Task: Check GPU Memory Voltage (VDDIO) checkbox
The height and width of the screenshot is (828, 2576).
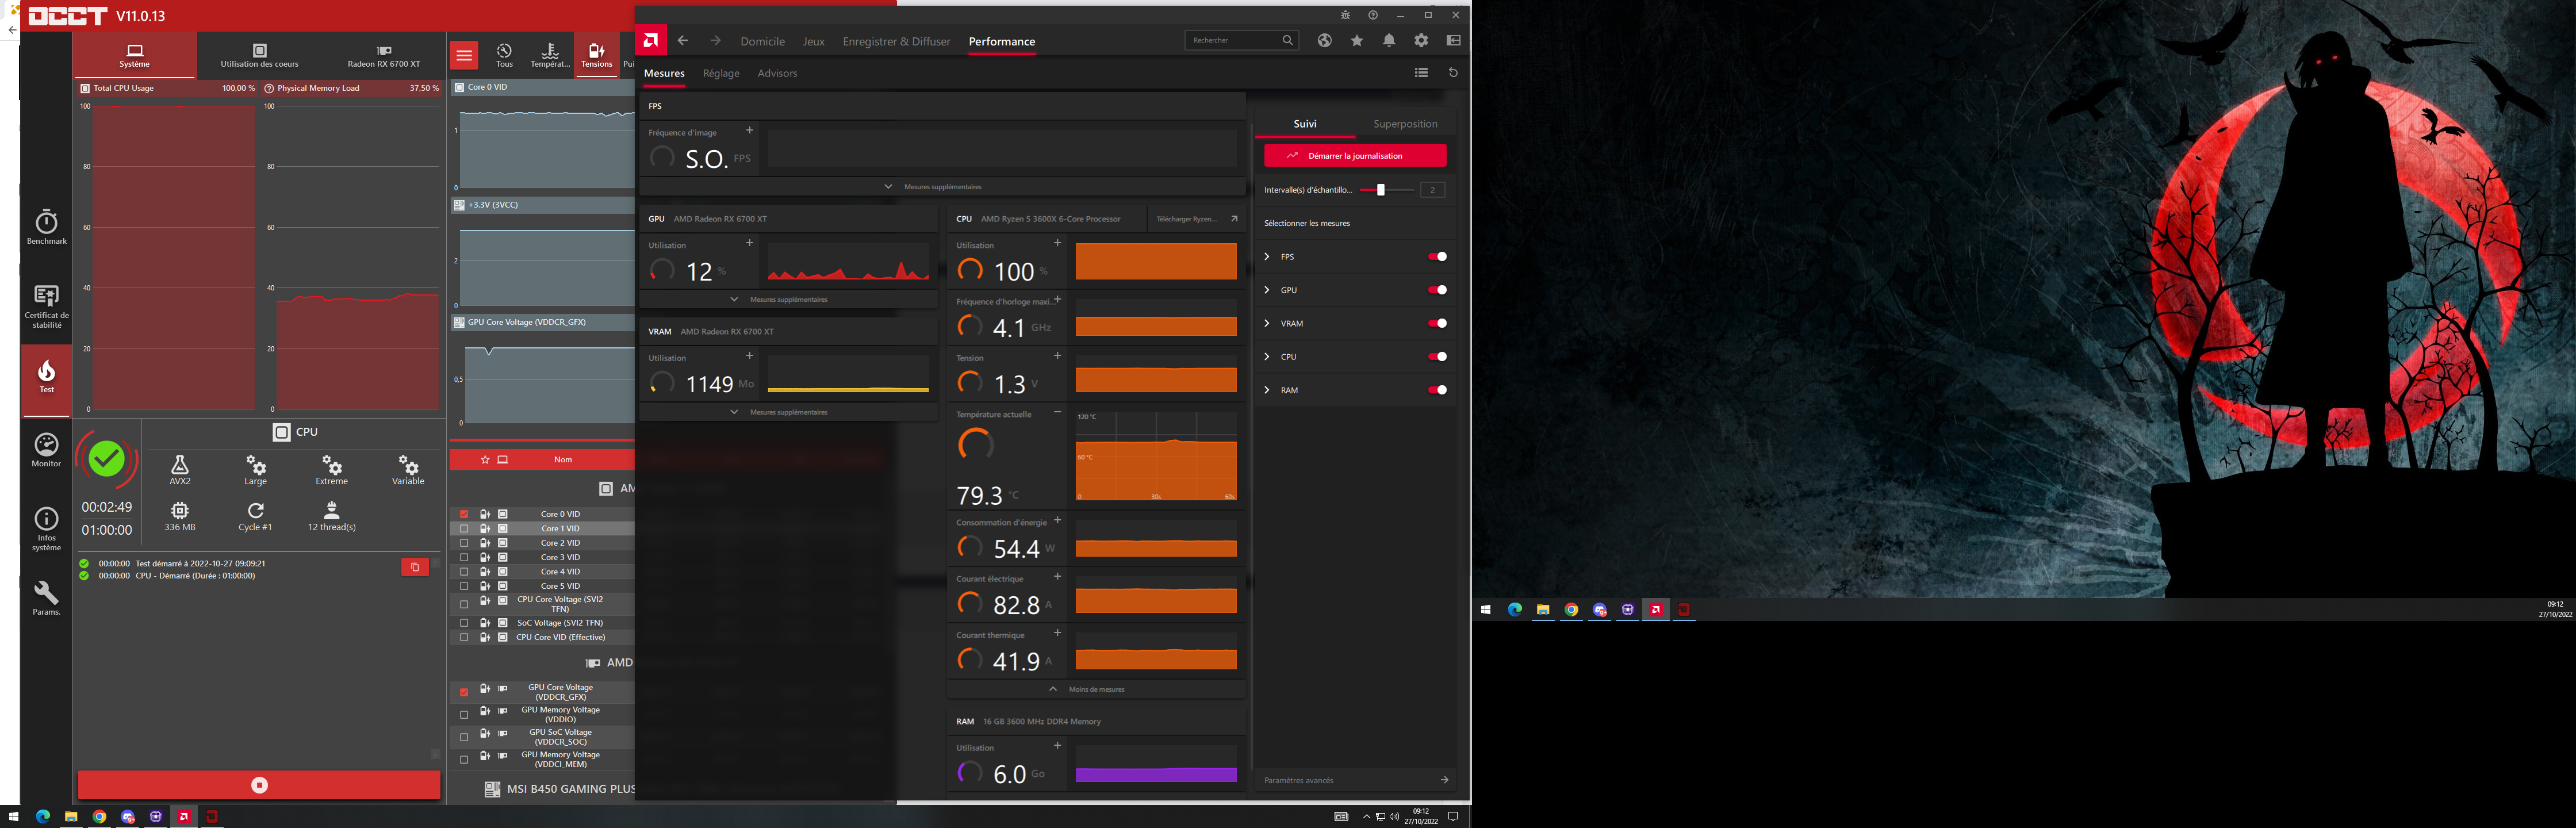Action: pyautogui.click(x=464, y=715)
